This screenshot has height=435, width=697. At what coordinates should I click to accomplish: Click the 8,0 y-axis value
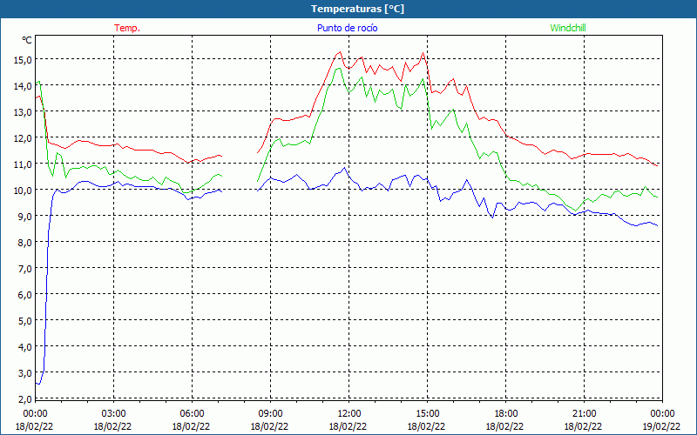[x=24, y=243]
